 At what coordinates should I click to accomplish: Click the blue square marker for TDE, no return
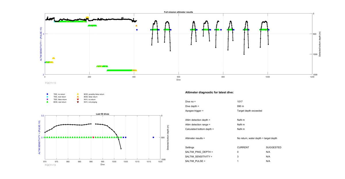click(x=48, y=94)
